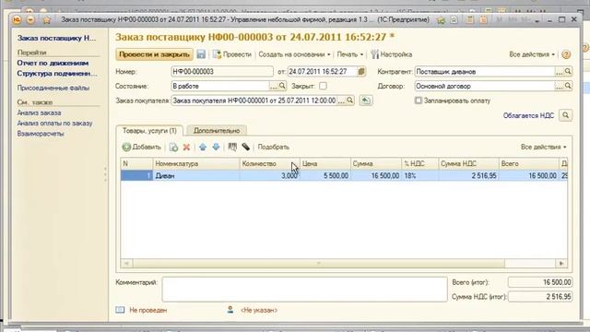Viewport: 590px width, 332px height.
Task: Click the help question mark icon
Action: pos(565,54)
